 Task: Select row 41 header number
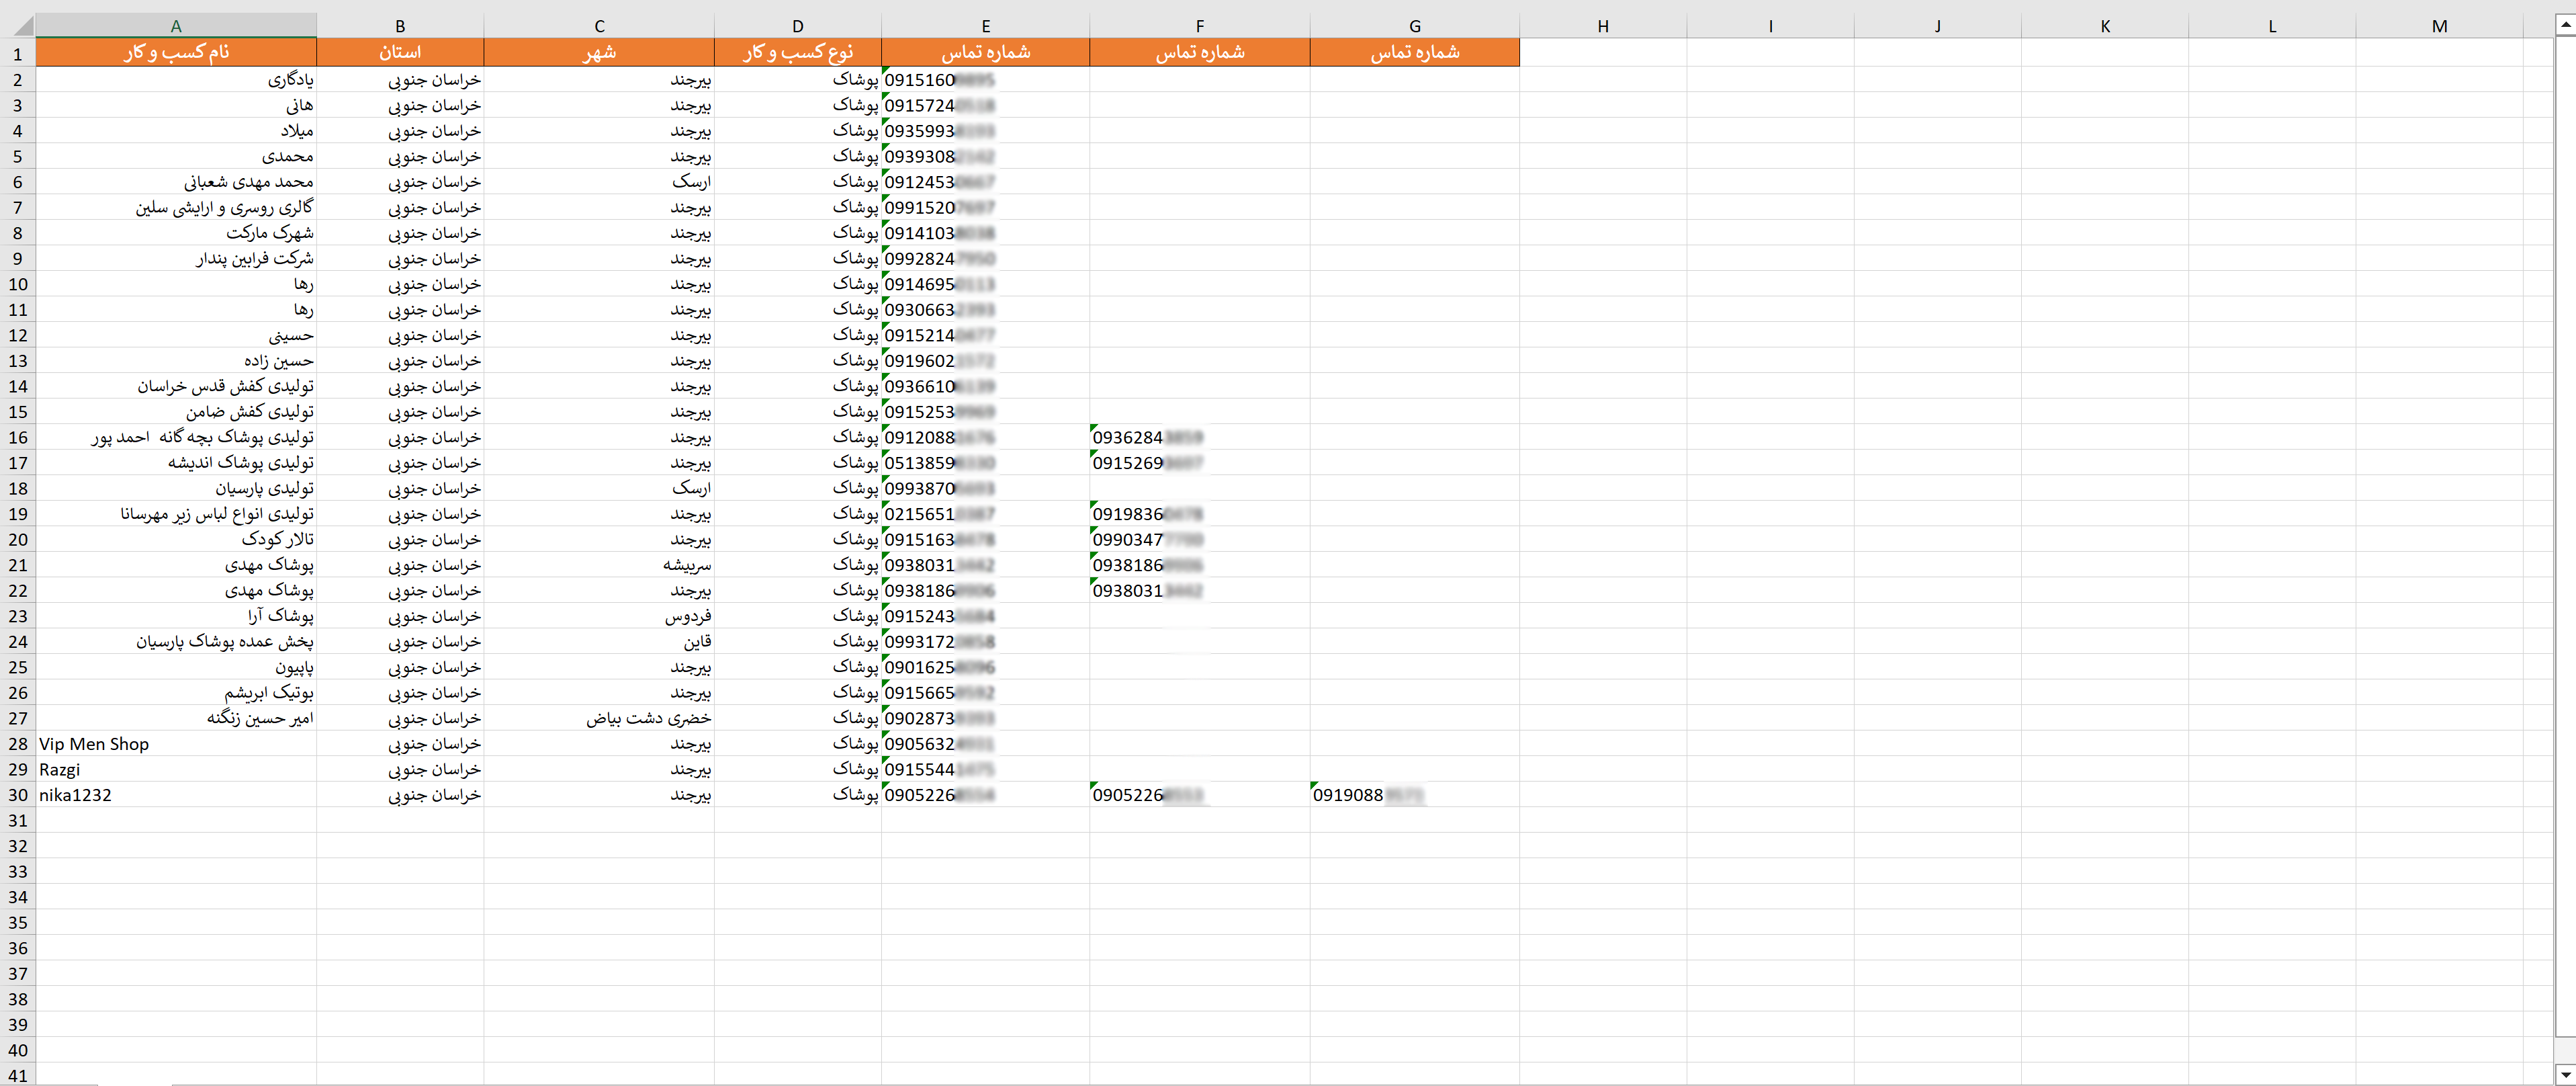(17, 1075)
